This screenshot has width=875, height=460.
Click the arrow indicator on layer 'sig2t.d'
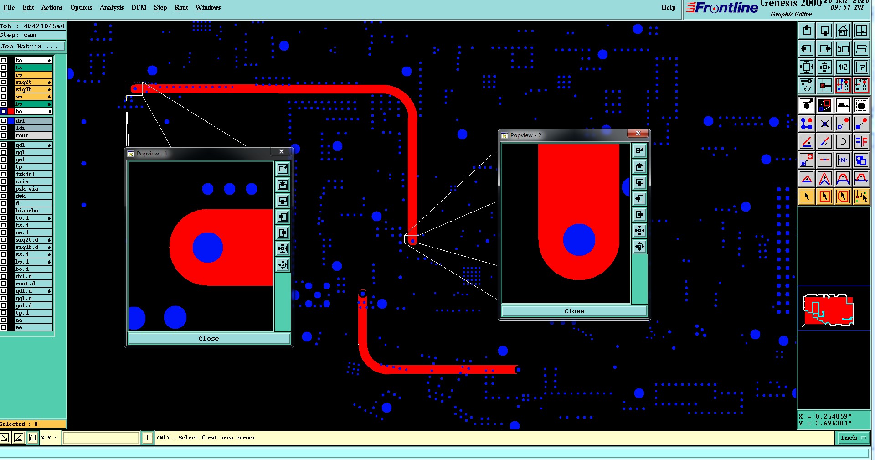click(x=49, y=240)
